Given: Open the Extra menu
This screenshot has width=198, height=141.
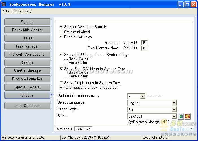Looking at the screenshot, I should (x=17, y=11).
